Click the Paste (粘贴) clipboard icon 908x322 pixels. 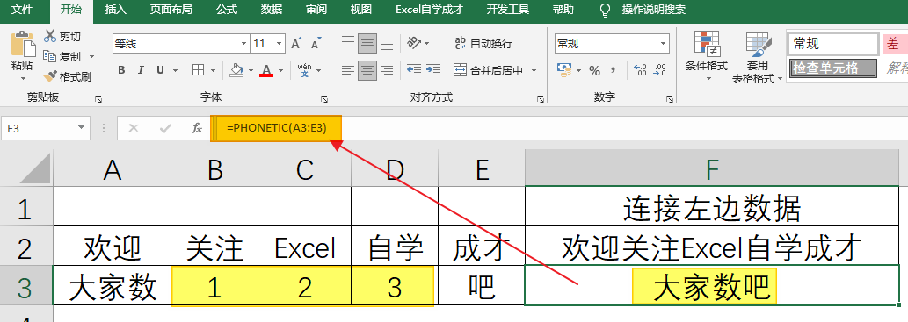point(23,45)
